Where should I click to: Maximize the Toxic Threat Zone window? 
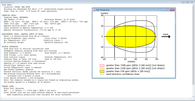[168, 10]
